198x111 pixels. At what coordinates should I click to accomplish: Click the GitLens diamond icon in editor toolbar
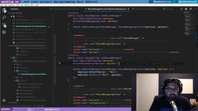coord(186,9)
